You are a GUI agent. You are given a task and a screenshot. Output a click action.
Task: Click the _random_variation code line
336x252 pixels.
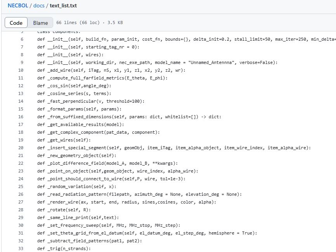(x=77, y=186)
